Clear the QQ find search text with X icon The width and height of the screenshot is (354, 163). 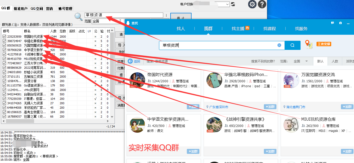(x=279, y=45)
